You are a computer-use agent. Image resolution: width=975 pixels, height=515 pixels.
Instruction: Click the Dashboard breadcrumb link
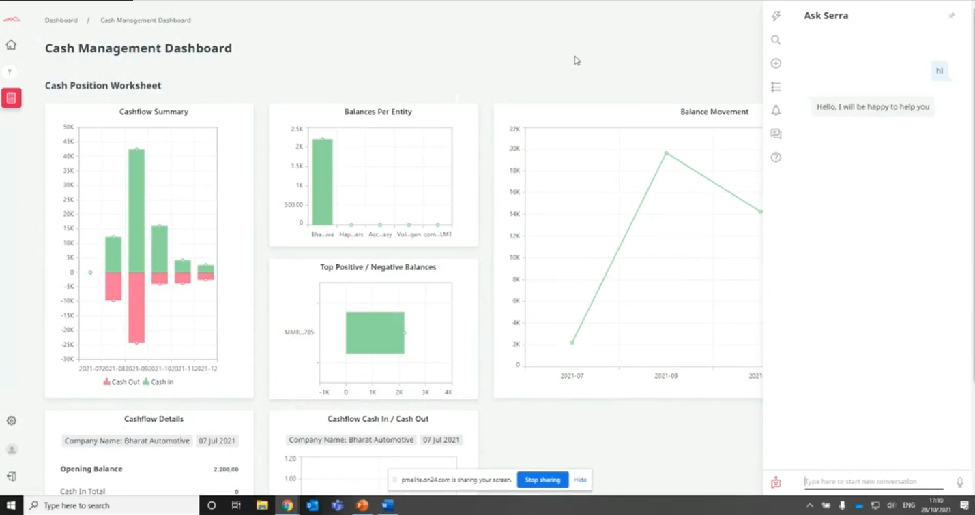pos(61,20)
